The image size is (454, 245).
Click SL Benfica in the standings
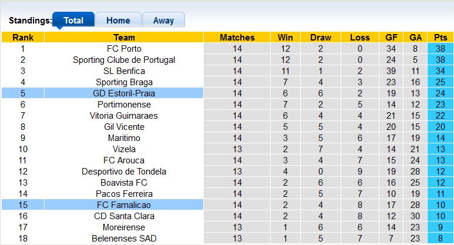[124, 71]
